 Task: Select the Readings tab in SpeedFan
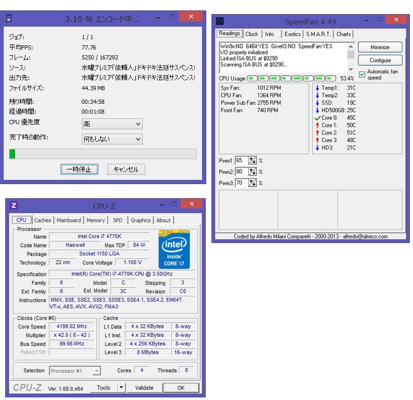click(229, 33)
